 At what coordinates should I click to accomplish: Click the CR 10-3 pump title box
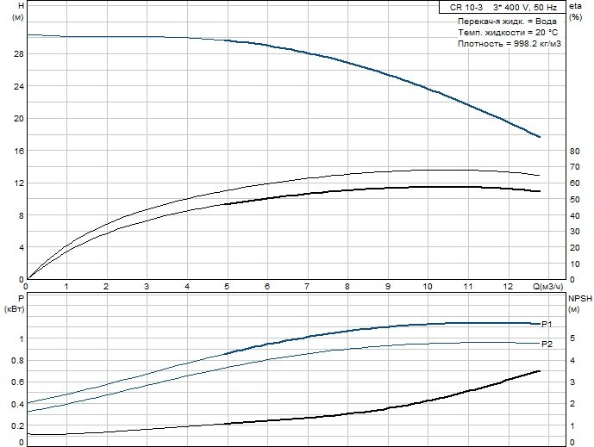(503, 7)
